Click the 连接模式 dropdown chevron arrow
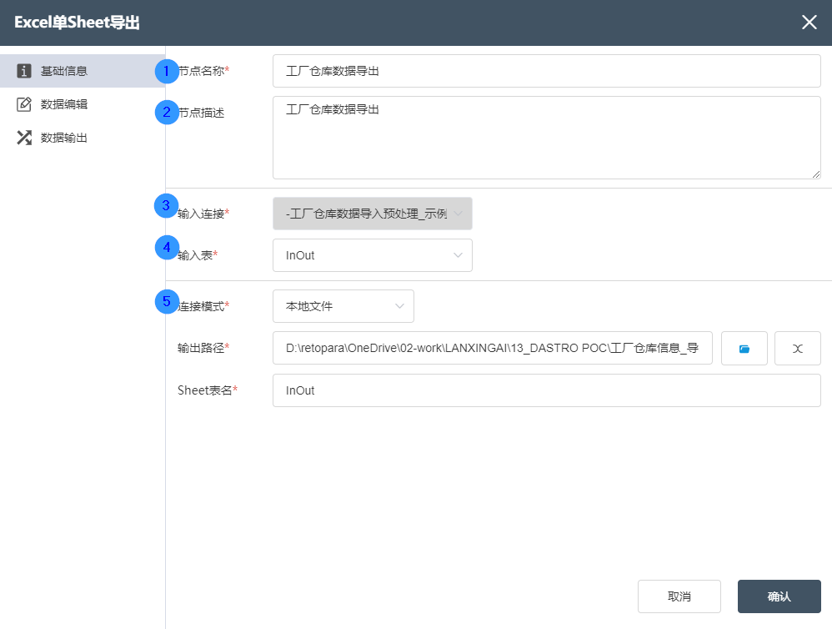The width and height of the screenshot is (832, 629). 399,306
